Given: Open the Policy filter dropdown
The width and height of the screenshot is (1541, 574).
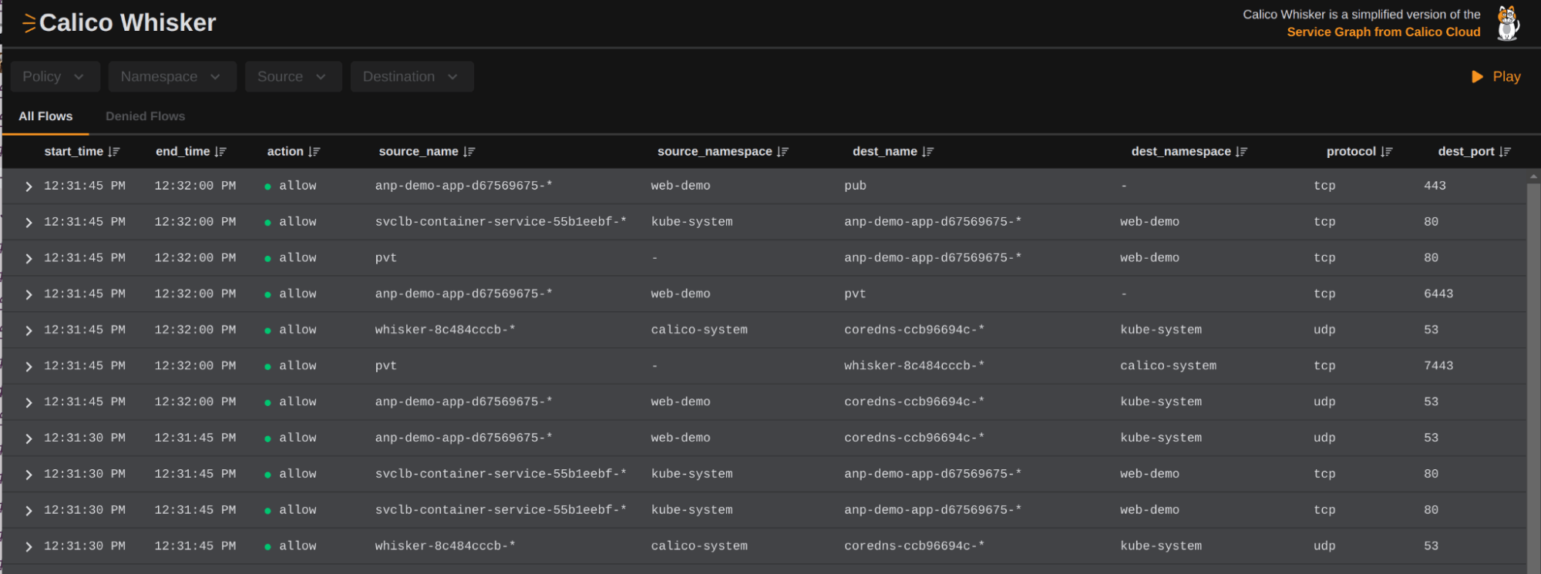Looking at the screenshot, I should [x=56, y=76].
